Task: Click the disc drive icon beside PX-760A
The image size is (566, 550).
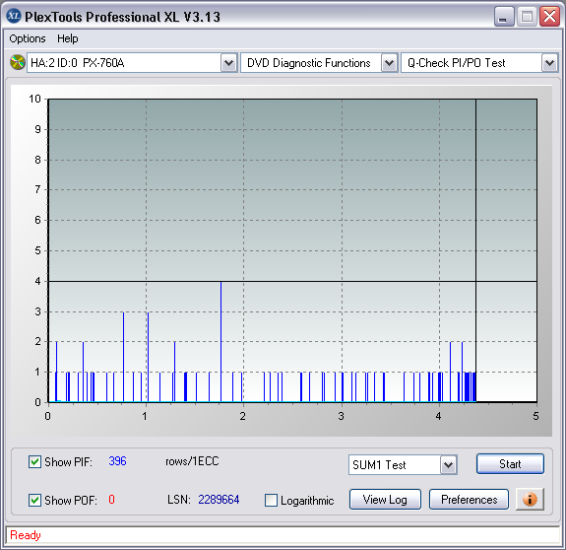Action: (17, 62)
